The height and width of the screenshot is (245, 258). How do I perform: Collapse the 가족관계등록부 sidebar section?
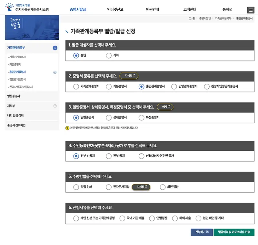click(x=55, y=48)
